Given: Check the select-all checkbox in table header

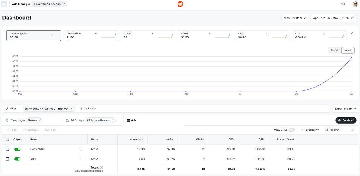Looking at the screenshot, I should coord(7,139).
